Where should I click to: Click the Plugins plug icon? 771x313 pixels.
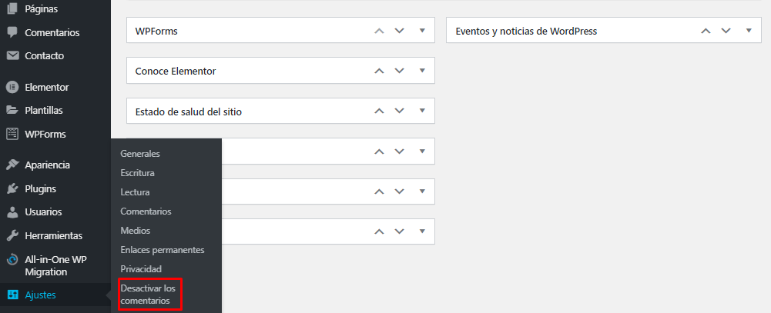click(12, 188)
